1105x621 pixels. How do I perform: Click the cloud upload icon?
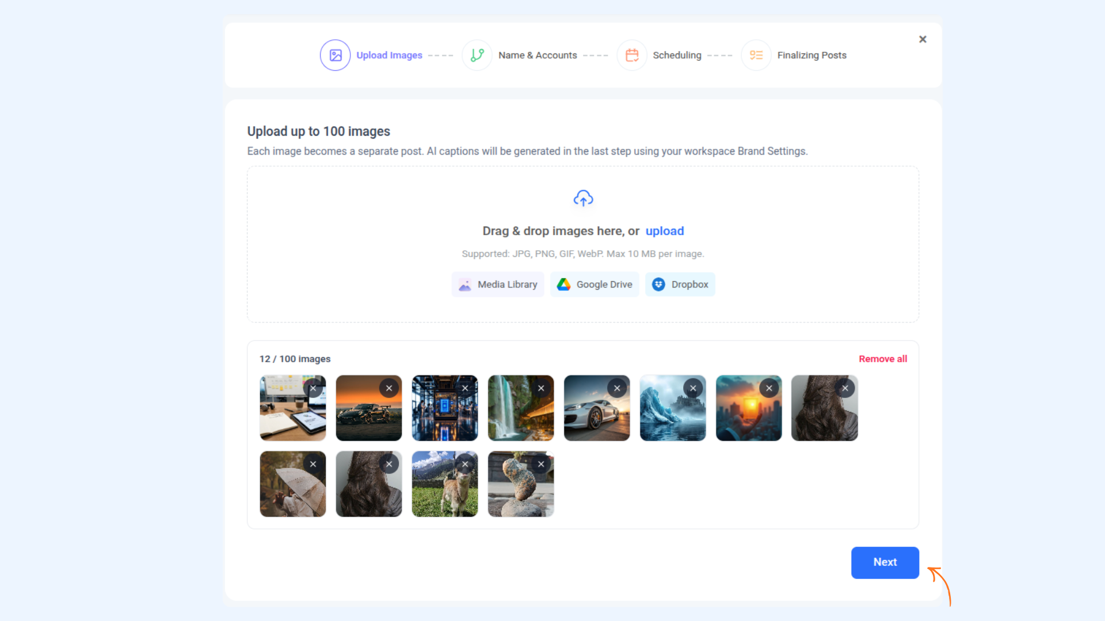[x=583, y=198]
